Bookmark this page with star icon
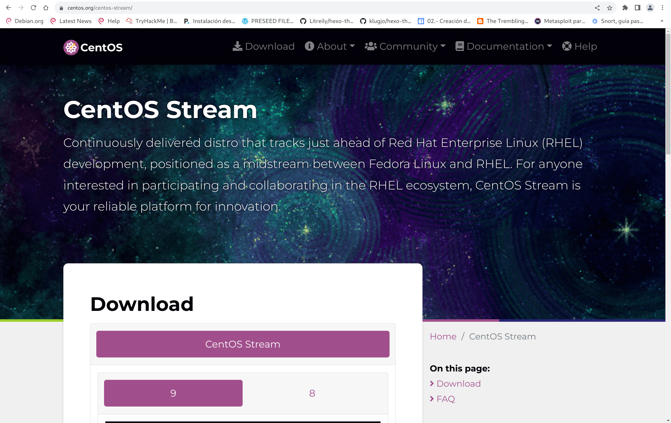Screen dimensions: 671x423 (x=609, y=8)
